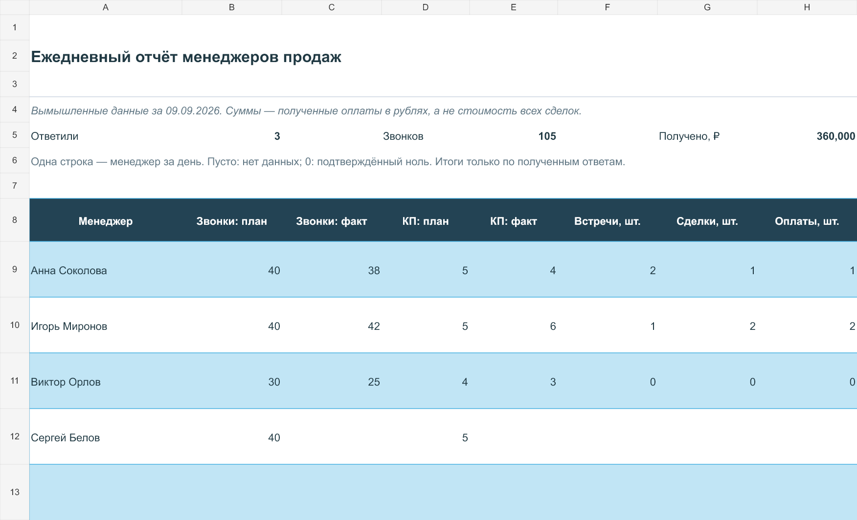
Task: Select the 'Получено, ₽' label cell
Action: 707,136
